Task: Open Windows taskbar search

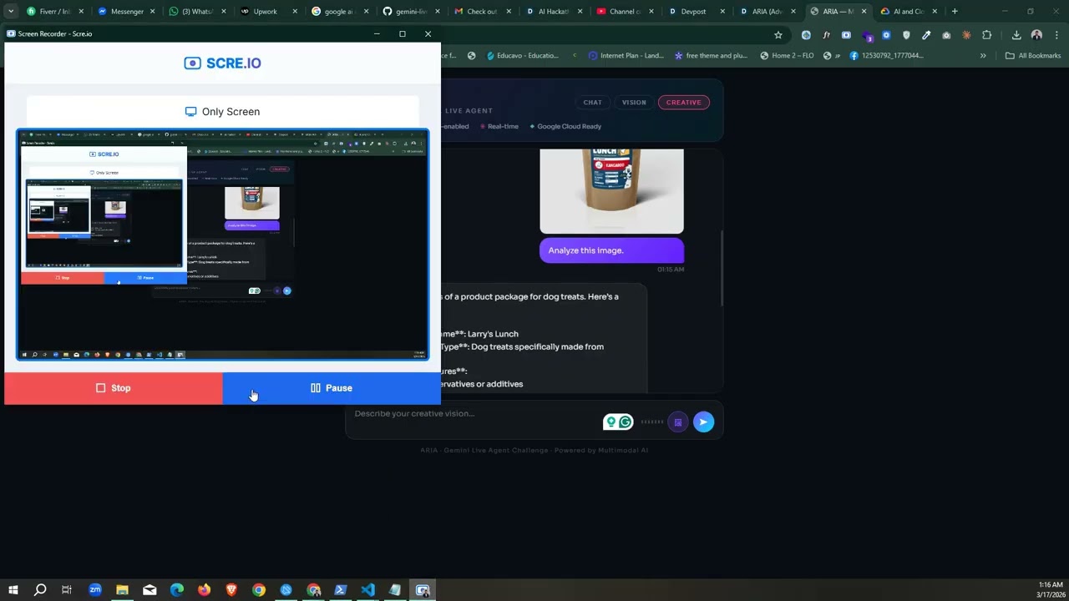Action: click(39, 590)
